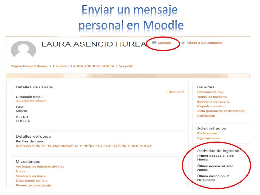The height and width of the screenshot is (195, 260).
Task: Open the Mensaje link
Action: [165, 43]
